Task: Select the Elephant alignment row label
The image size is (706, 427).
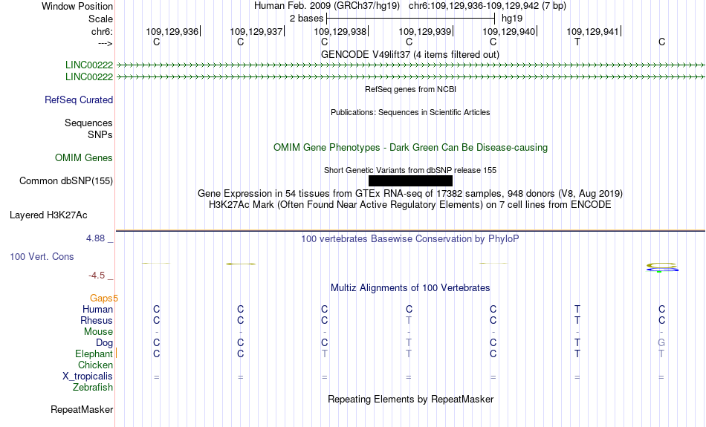Action: coord(94,354)
